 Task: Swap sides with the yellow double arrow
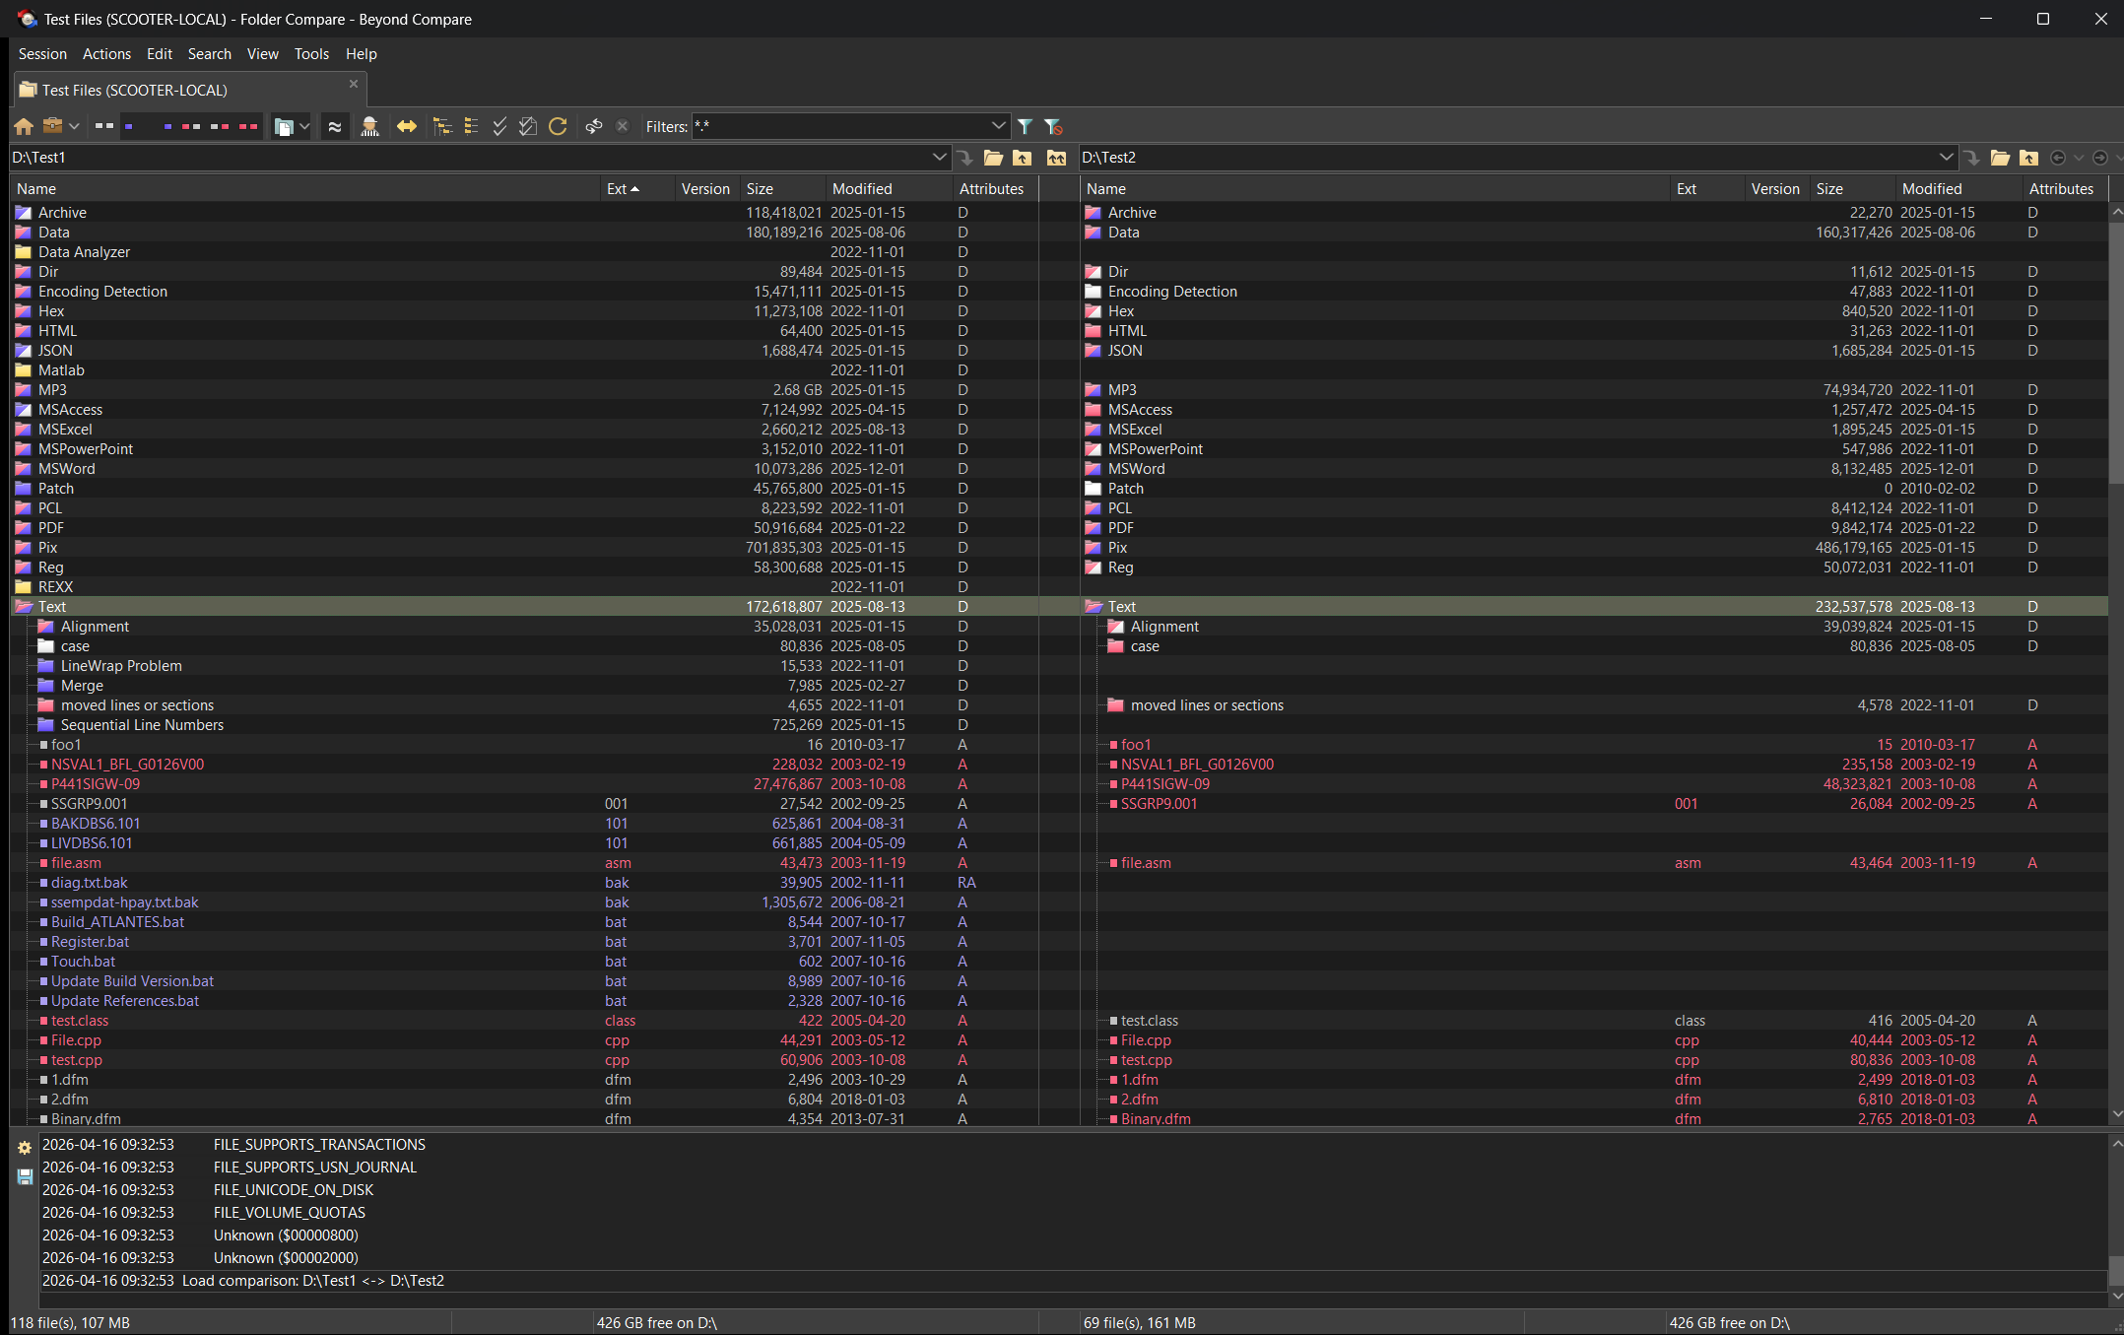coord(406,126)
